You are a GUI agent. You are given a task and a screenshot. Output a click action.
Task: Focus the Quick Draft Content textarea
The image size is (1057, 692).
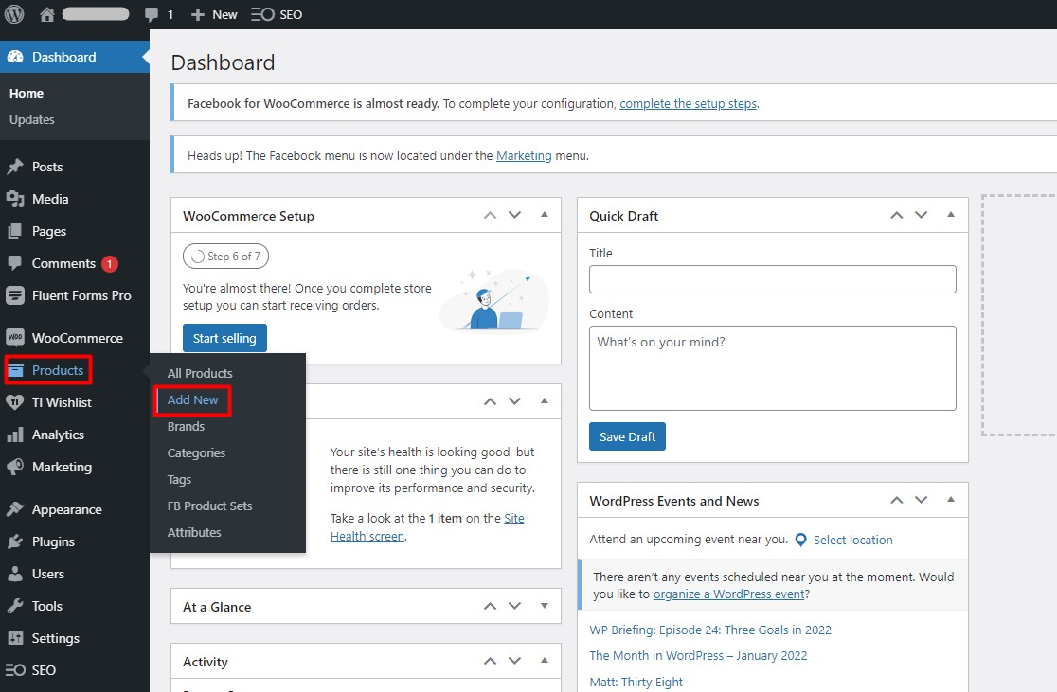pyautogui.click(x=773, y=368)
